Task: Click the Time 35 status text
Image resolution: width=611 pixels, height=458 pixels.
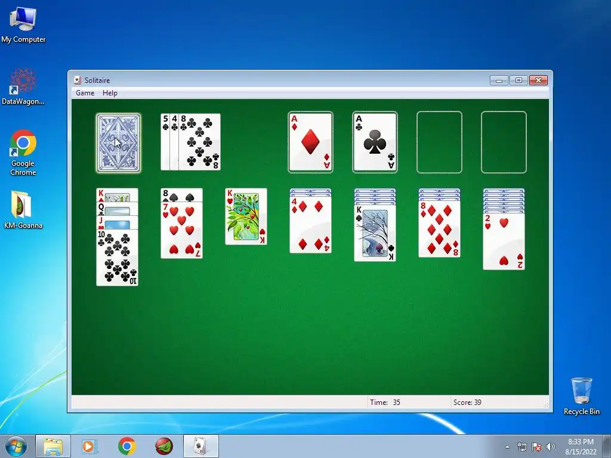Action: 385,403
